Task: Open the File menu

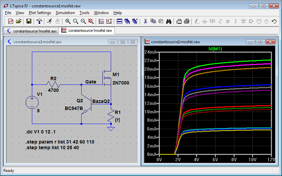Action: tap(8, 13)
